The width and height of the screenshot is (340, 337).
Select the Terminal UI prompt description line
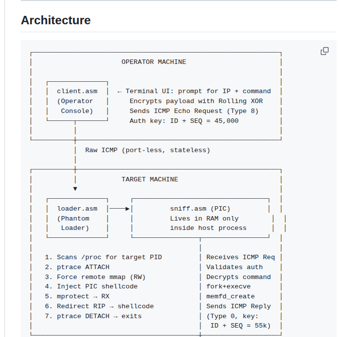coord(194,91)
